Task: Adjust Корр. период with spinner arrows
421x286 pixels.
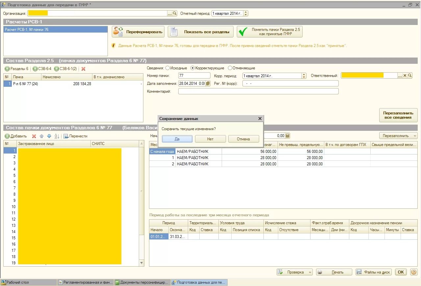Action: tap(304, 76)
